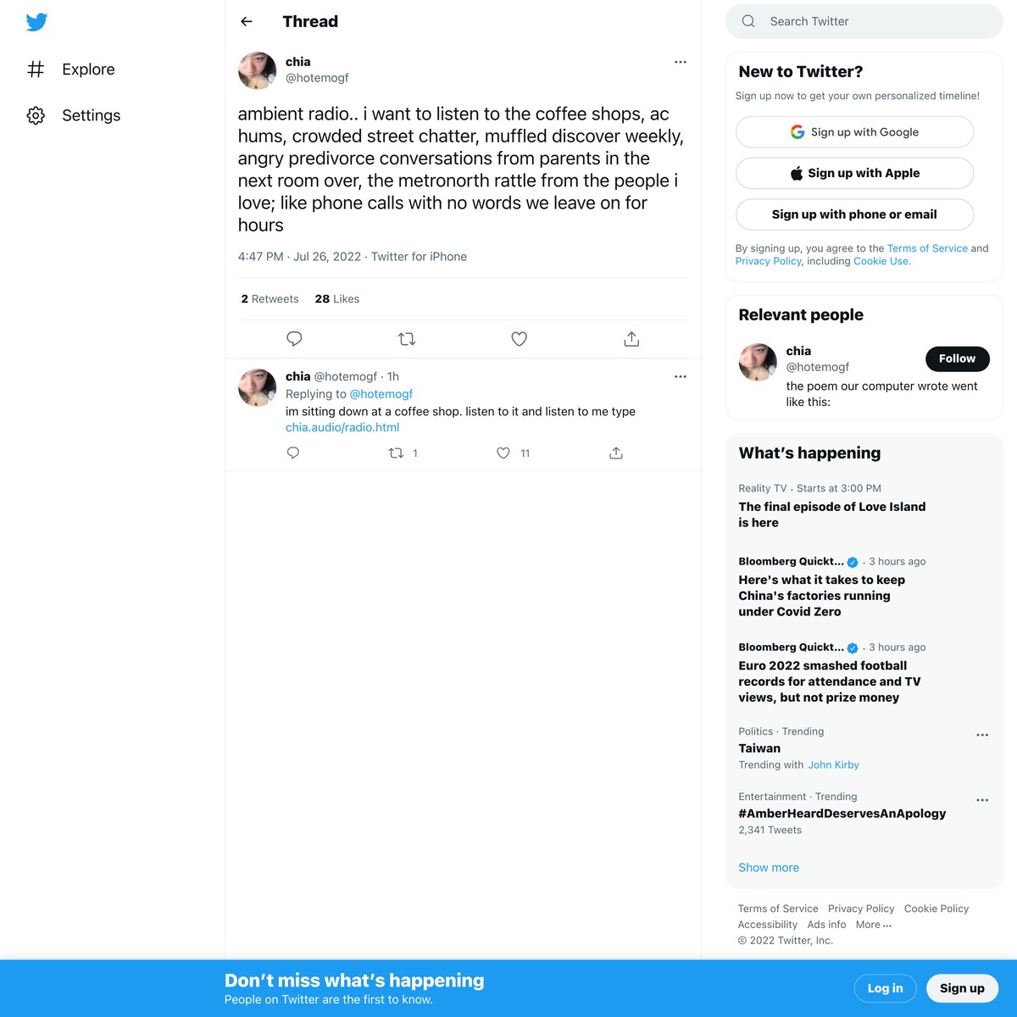Go back using the Thread arrow
The height and width of the screenshot is (1017, 1017).
[x=247, y=21]
